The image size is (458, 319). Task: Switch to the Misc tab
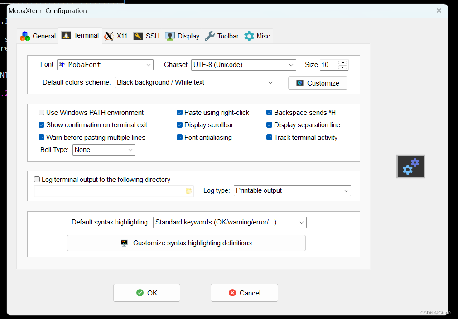(257, 36)
